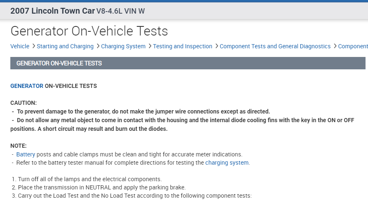Viewport: 368px width, 208px height.
Task: Click the NOTE label
Action: tap(19, 146)
